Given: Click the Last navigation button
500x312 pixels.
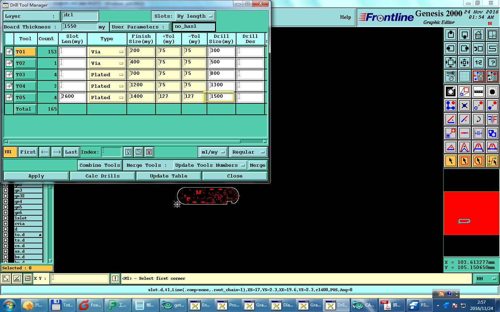Looking at the screenshot, I should [71, 152].
